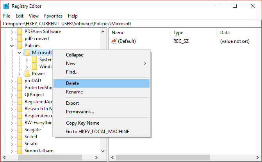Click the Power folder icon
Viewport: 262px width, 162px height.
(x=27, y=74)
